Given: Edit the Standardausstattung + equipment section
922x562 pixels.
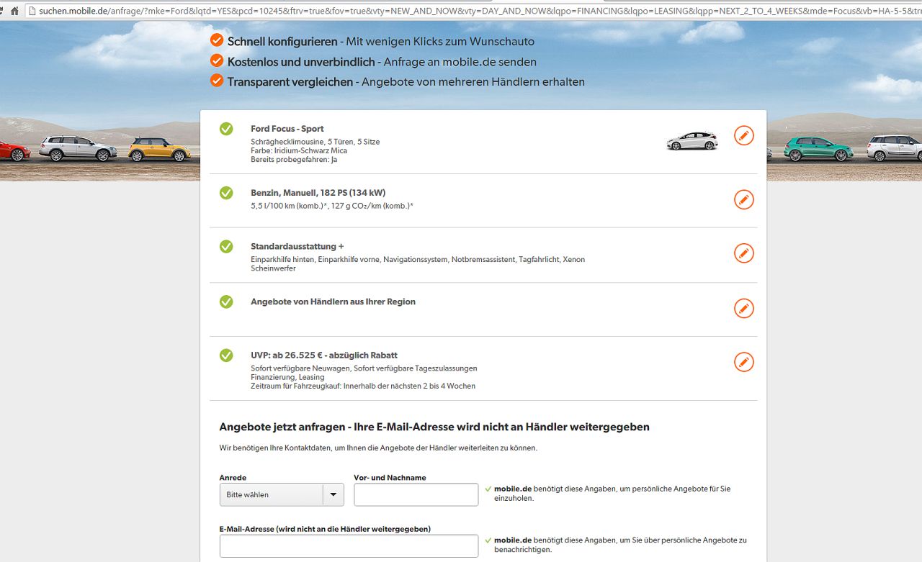Looking at the screenshot, I should (x=744, y=253).
